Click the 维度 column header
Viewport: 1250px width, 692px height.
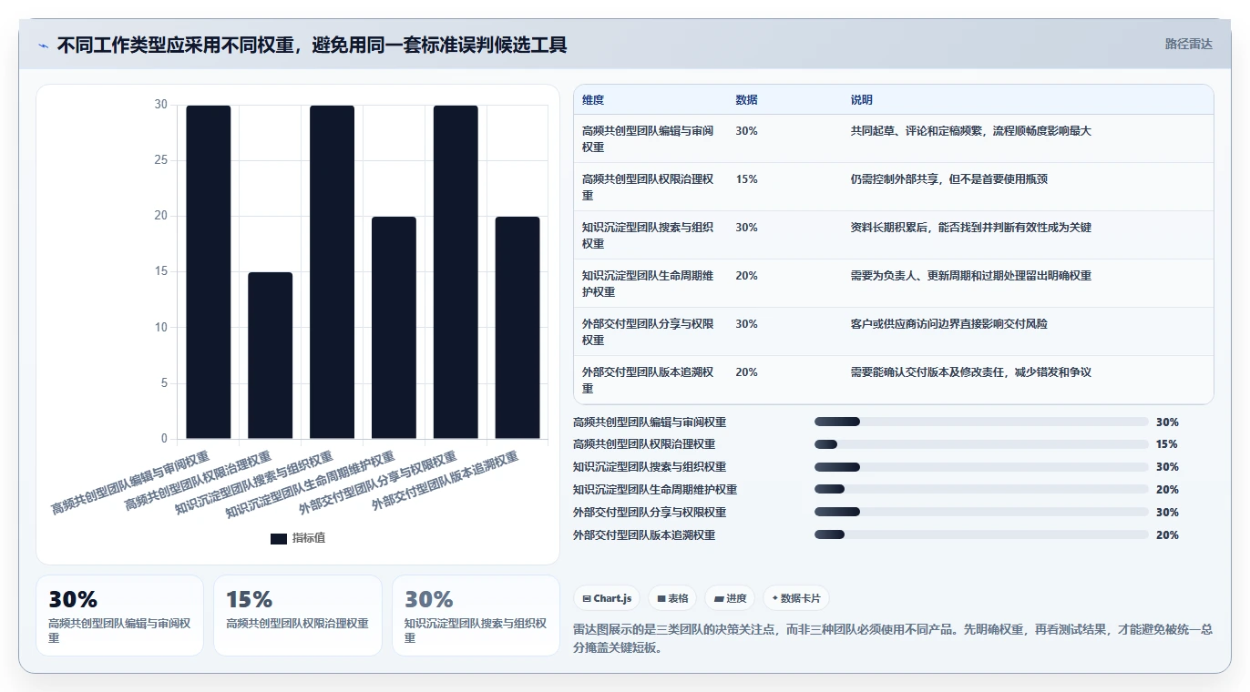pyautogui.click(x=593, y=100)
